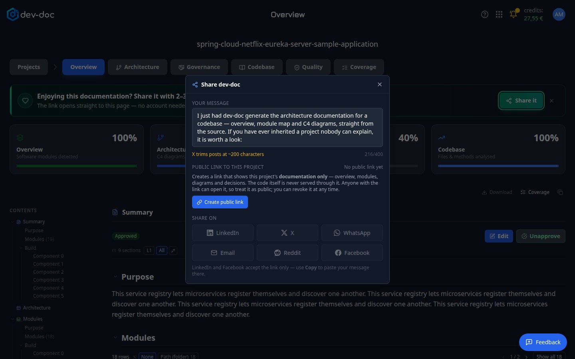This screenshot has height=359, width=575.
Task: Share the message by Email
Action: (x=223, y=253)
